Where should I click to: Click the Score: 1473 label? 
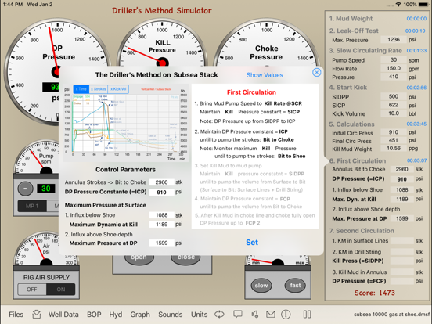coord(374,293)
